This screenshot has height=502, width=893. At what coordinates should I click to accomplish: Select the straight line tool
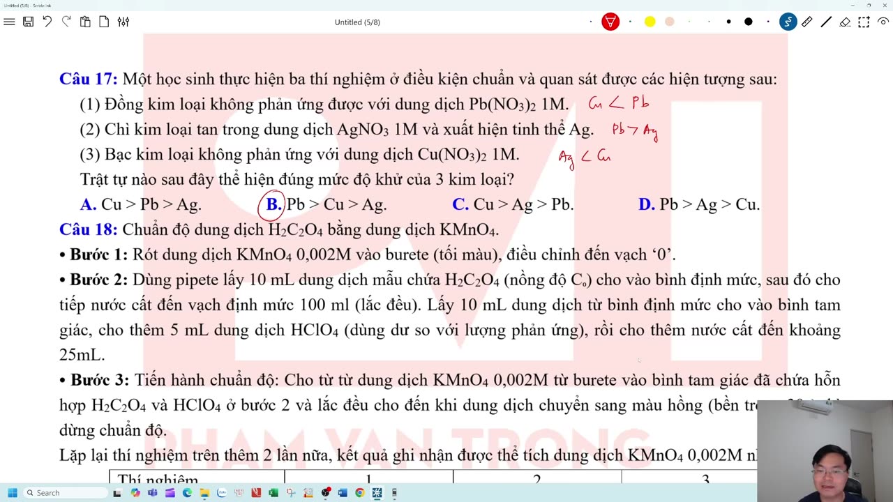click(x=826, y=22)
